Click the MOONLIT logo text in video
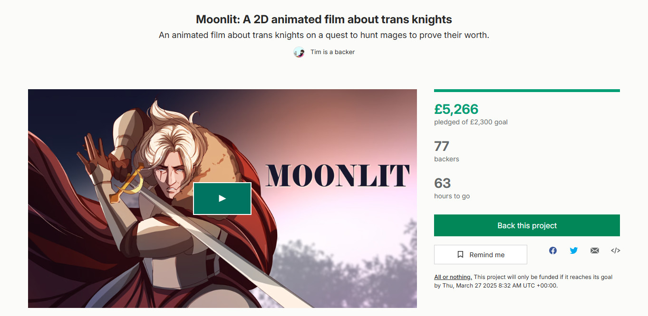The height and width of the screenshot is (316, 648). coord(337,176)
